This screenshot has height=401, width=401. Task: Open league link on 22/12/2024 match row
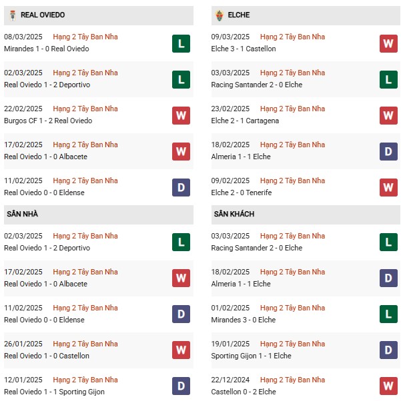click(292, 380)
